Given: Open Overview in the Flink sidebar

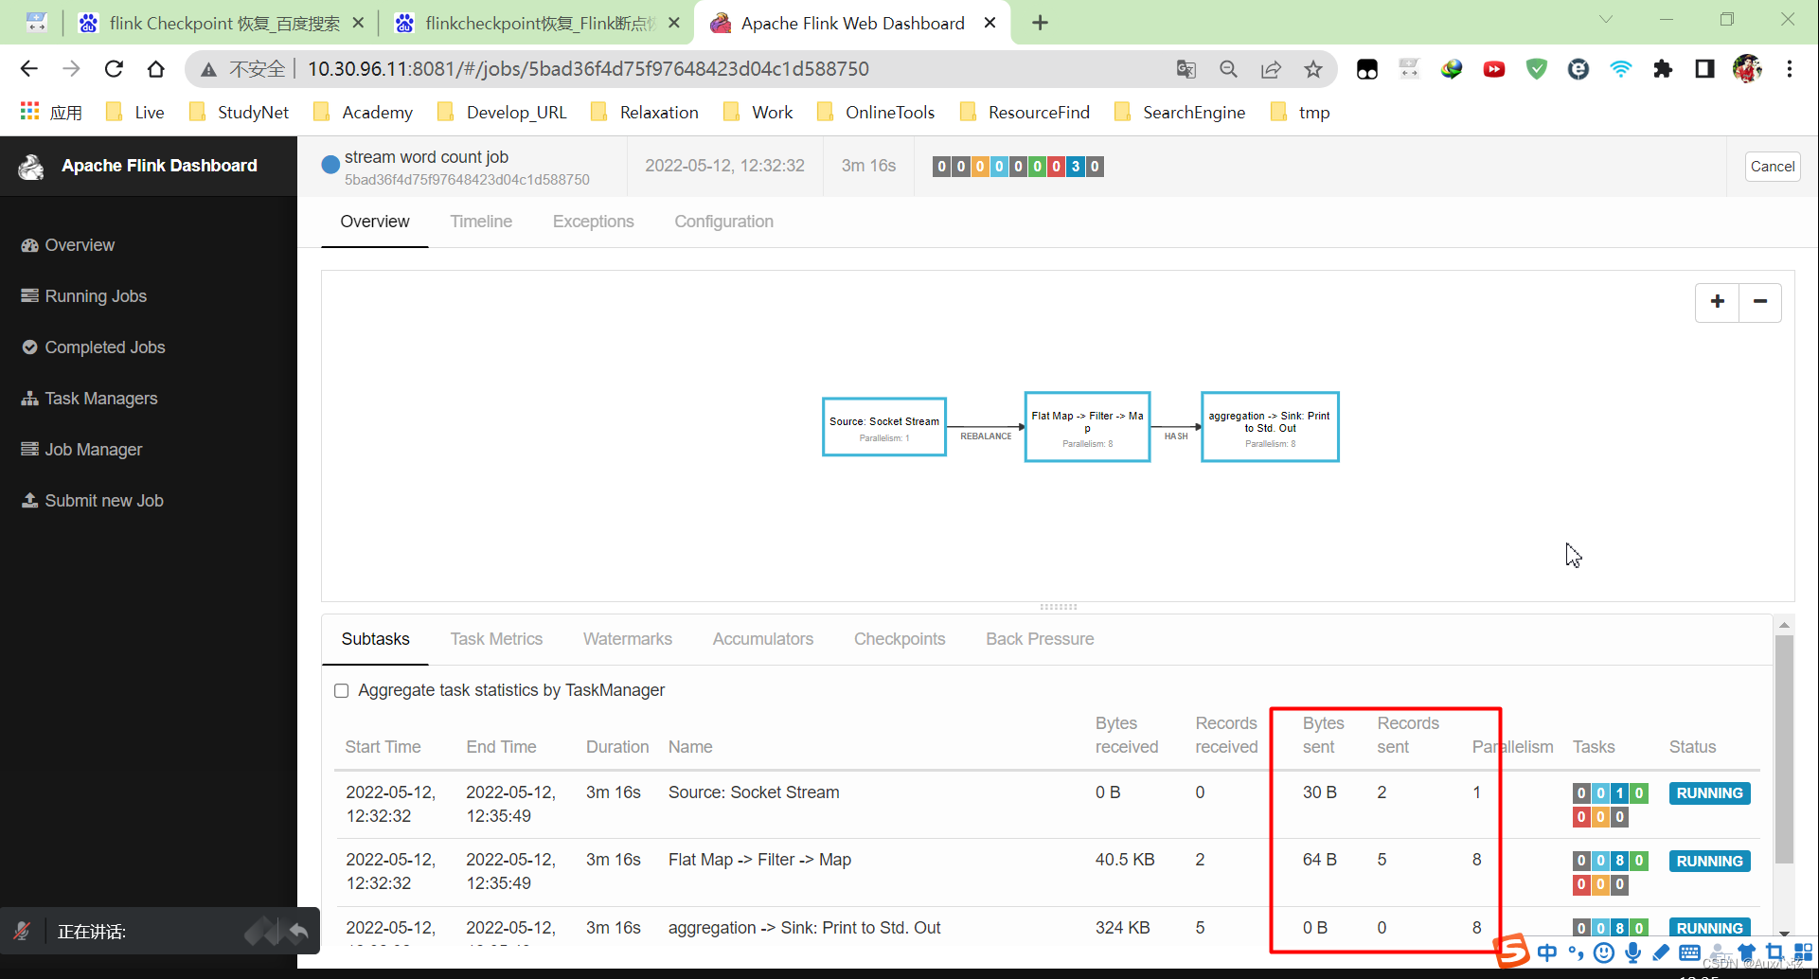Looking at the screenshot, I should pos(79,244).
